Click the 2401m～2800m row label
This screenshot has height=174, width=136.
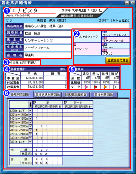(x=19, y=138)
